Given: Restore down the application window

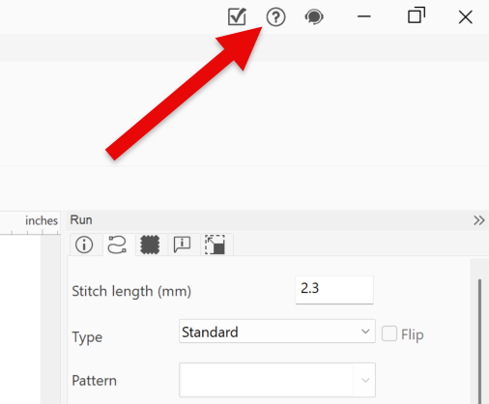Looking at the screenshot, I should pyautogui.click(x=417, y=15).
